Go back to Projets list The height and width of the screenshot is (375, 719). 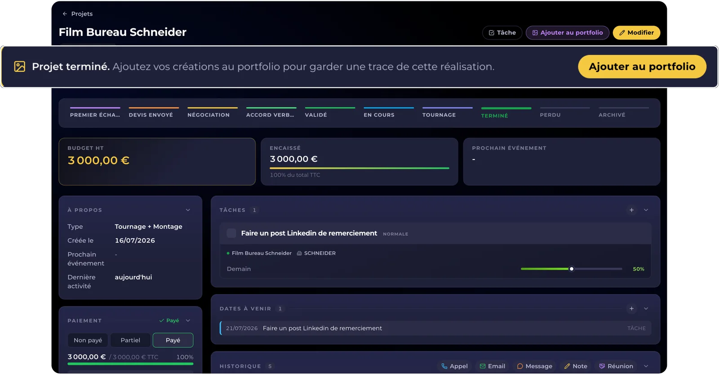[x=77, y=14]
